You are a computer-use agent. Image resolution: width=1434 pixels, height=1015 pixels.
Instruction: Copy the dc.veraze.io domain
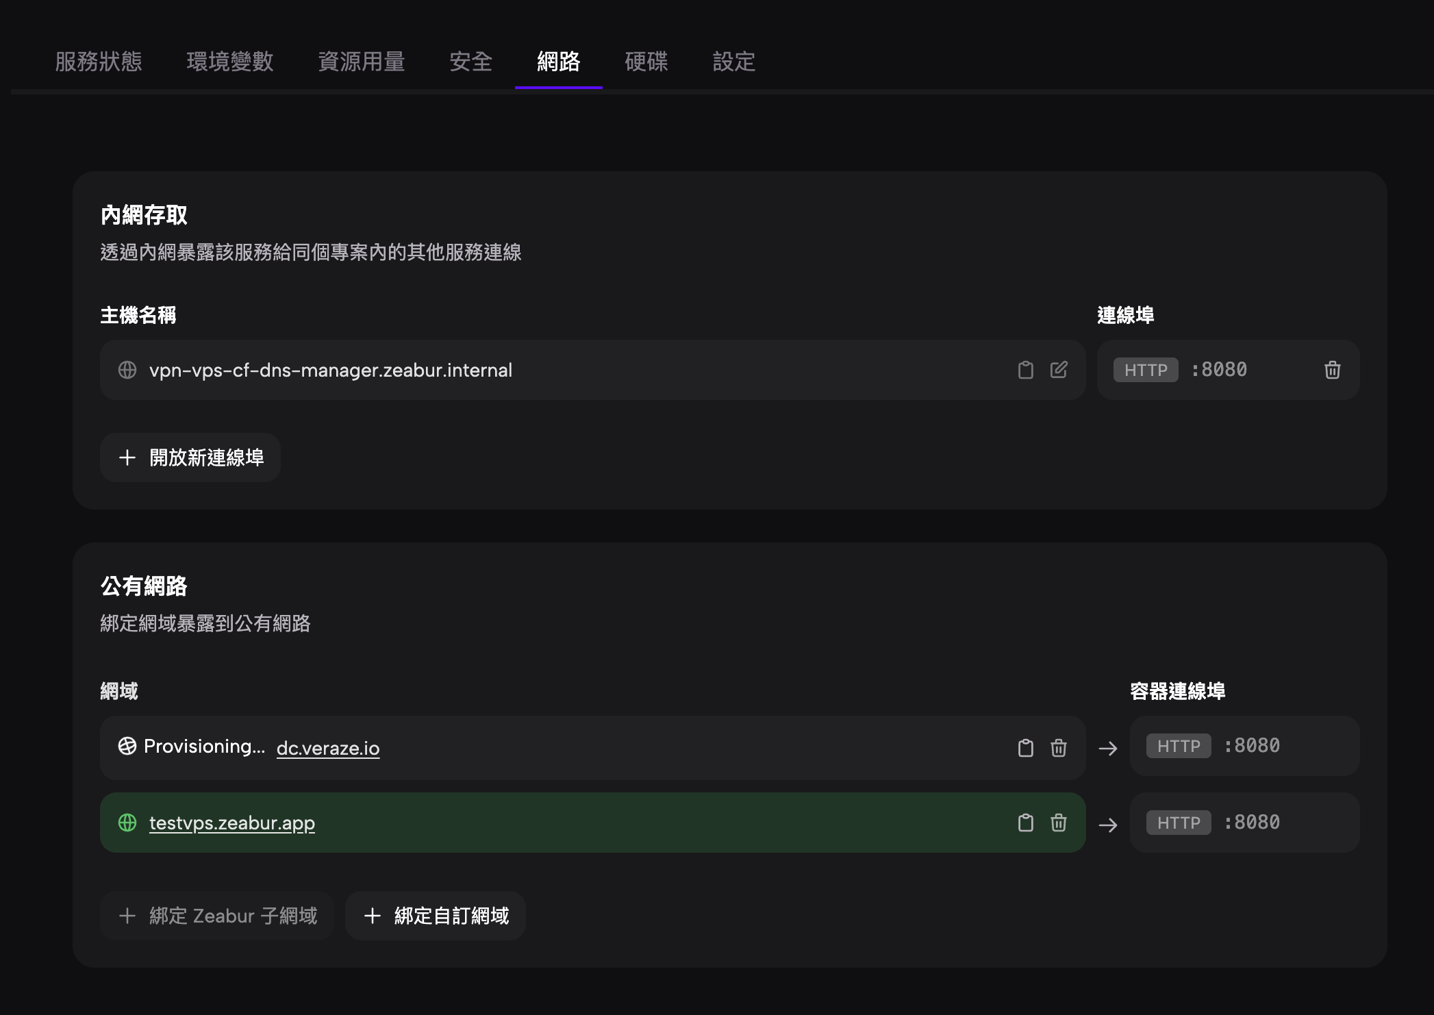1025,748
